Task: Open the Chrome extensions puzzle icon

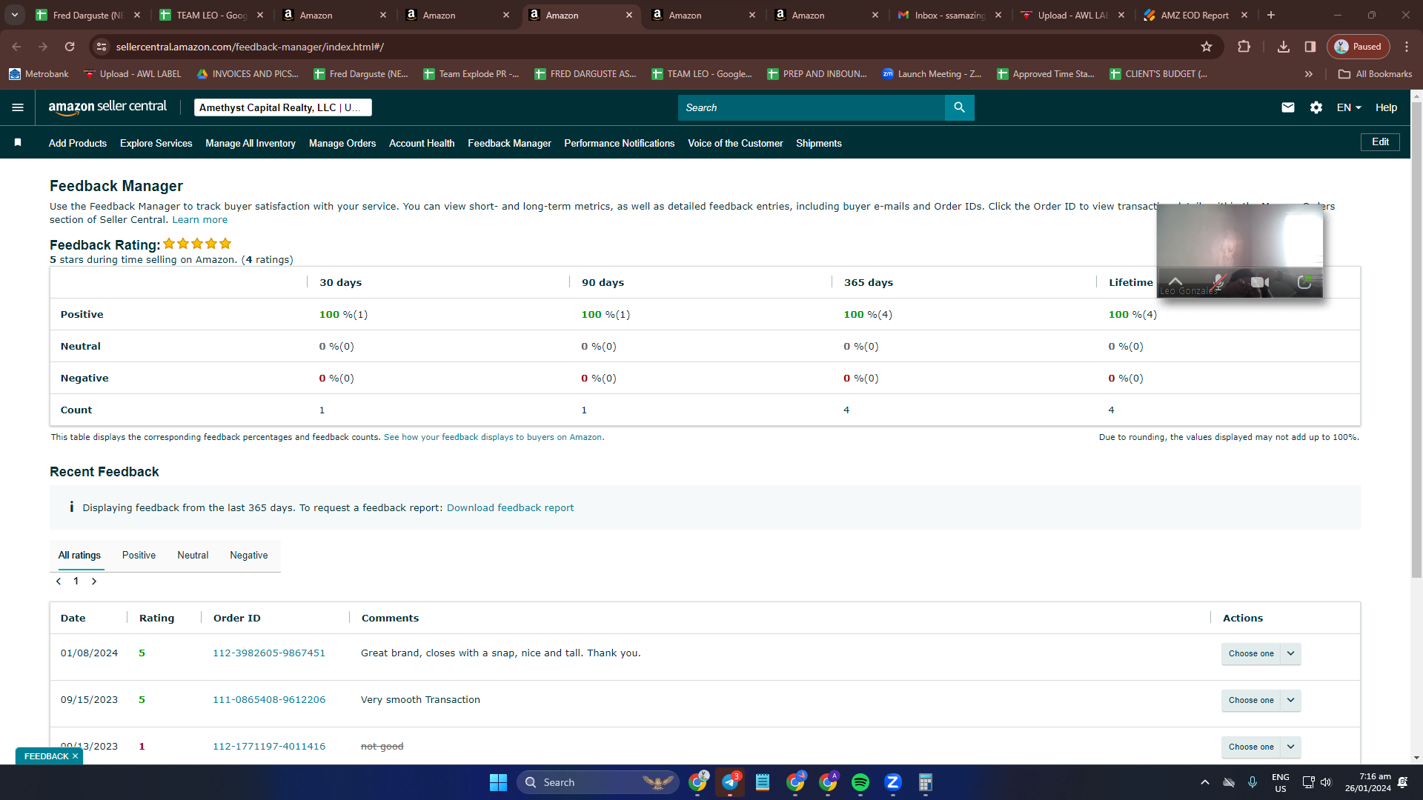Action: (1244, 47)
